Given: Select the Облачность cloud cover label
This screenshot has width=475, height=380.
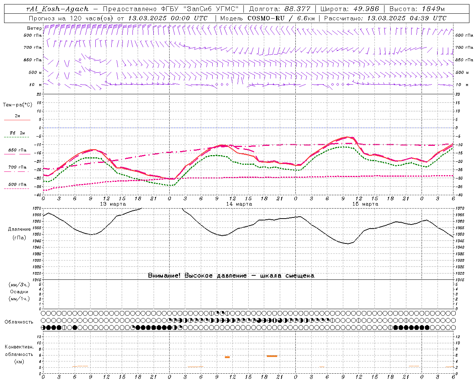Looking at the screenshot, I should (x=19, y=322).
